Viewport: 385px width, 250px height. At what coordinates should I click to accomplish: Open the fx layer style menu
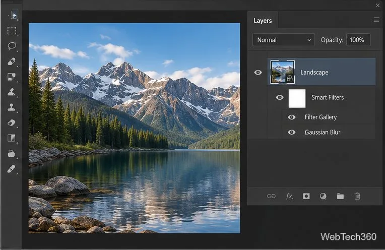(x=289, y=196)
